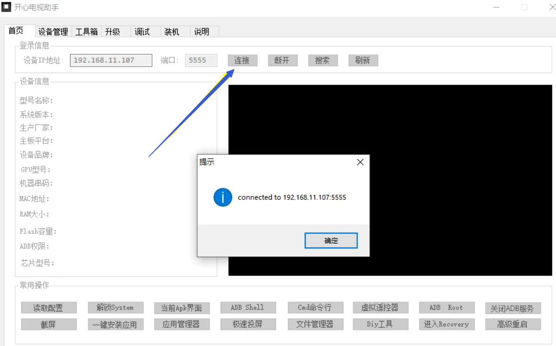Click the blue info icon in the dialog
556x346 pixels.
pos(223,197)
